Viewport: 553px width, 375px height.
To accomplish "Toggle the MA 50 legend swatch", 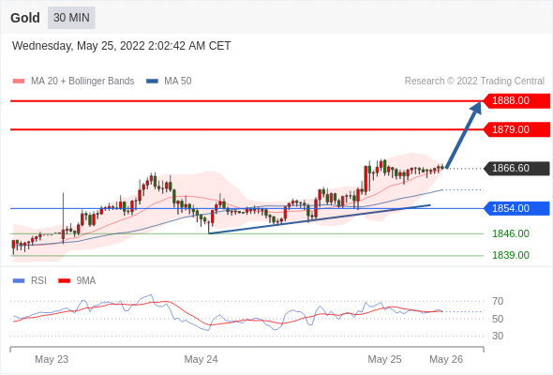I will point(152,82).
